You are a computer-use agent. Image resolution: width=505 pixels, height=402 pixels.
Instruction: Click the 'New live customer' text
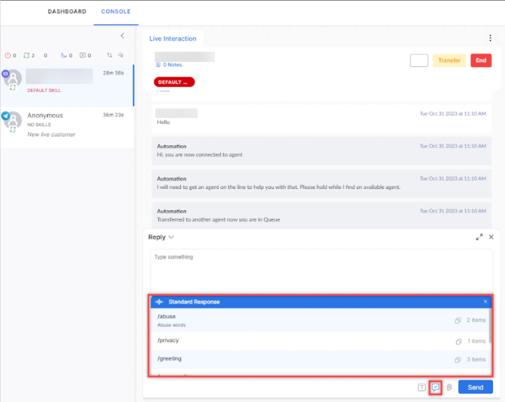[x=51, y=135]
